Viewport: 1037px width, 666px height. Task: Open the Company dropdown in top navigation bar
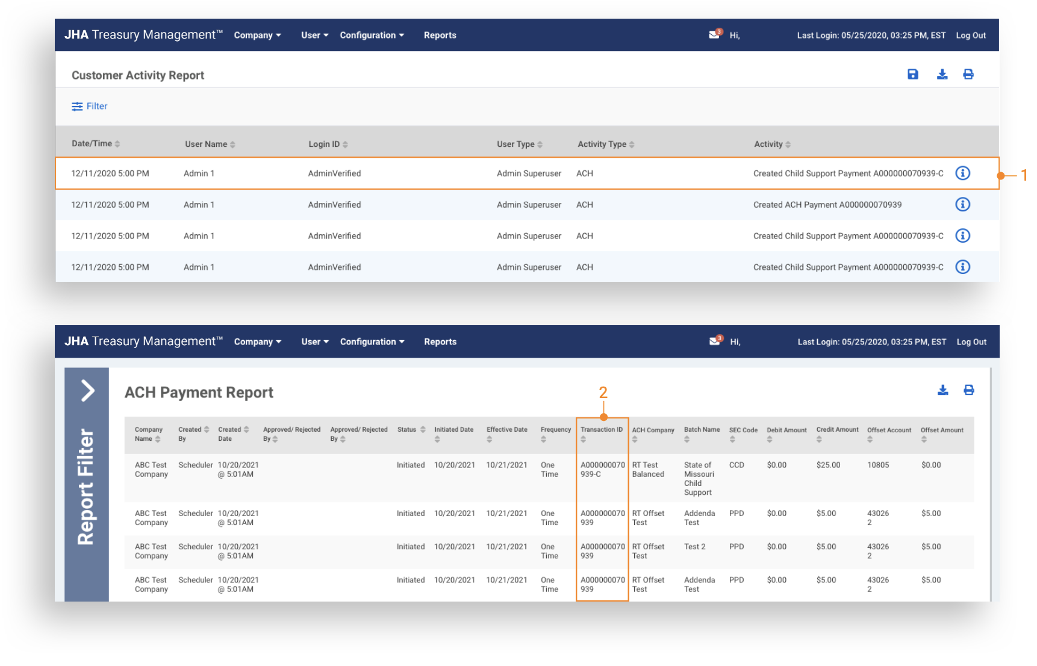click(x=257, y=36)
